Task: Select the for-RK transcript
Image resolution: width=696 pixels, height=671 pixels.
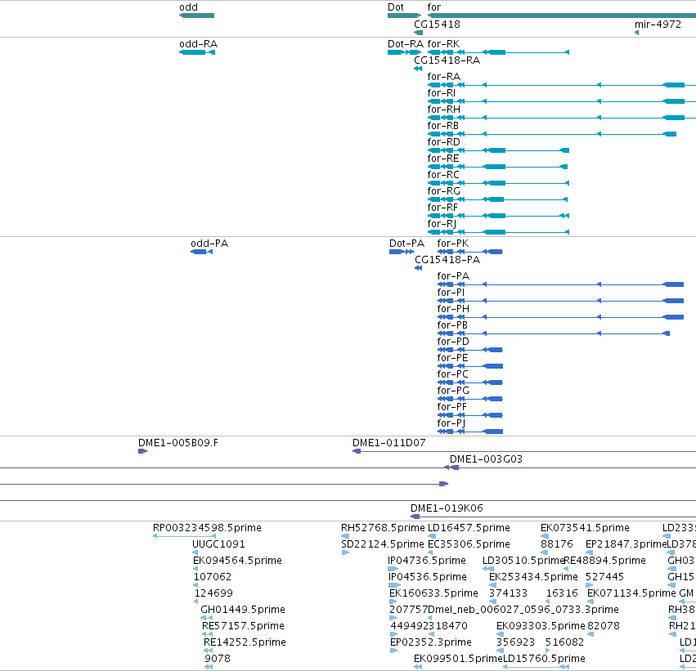Action: (498, 52)
